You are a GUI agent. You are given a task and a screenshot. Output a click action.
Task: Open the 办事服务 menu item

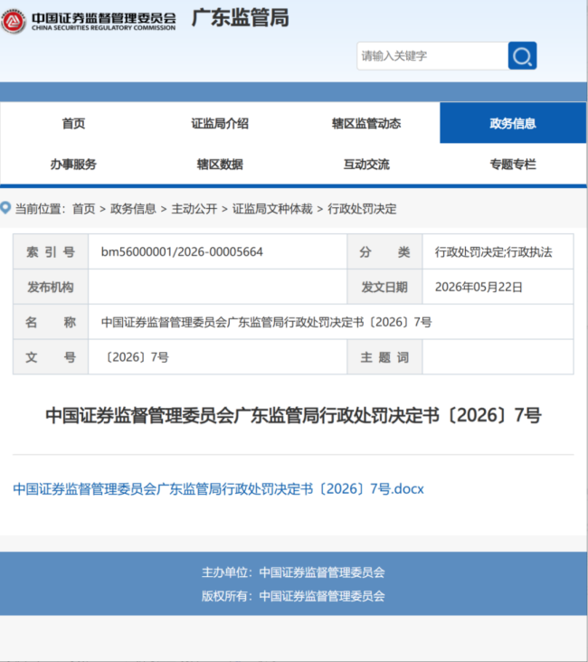(73, 164)
